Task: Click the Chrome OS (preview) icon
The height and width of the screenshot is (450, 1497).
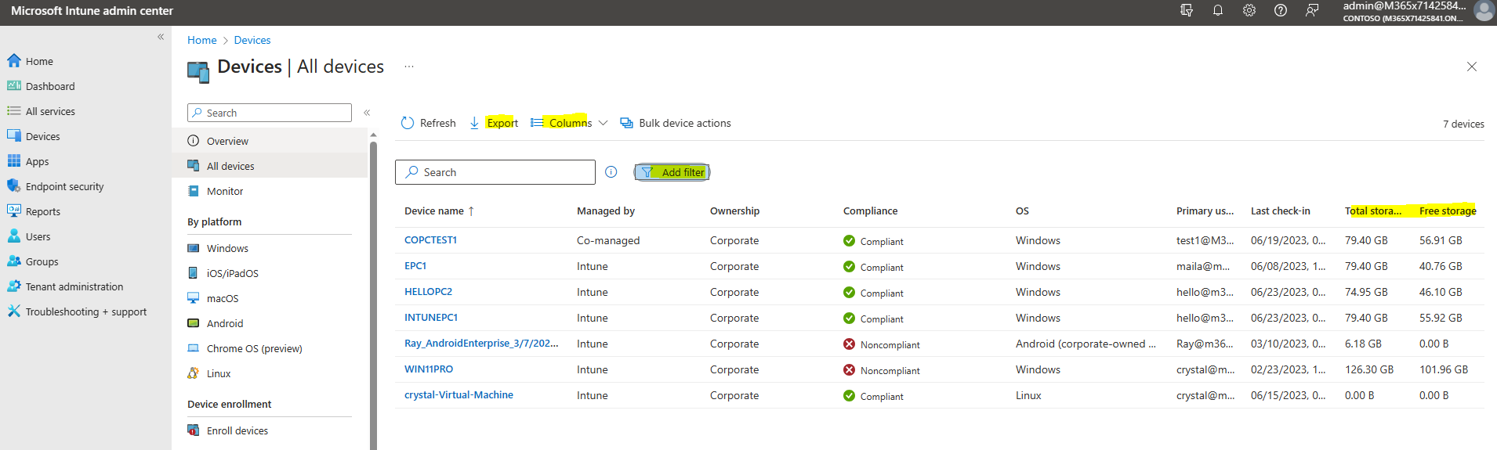Action: click(194, 347)
